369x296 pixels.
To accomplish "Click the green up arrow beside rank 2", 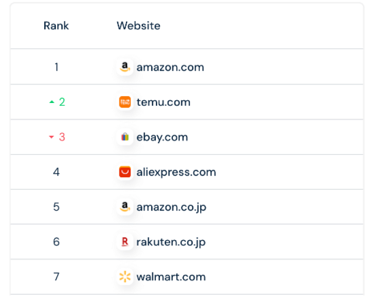I will click(52, 102).
